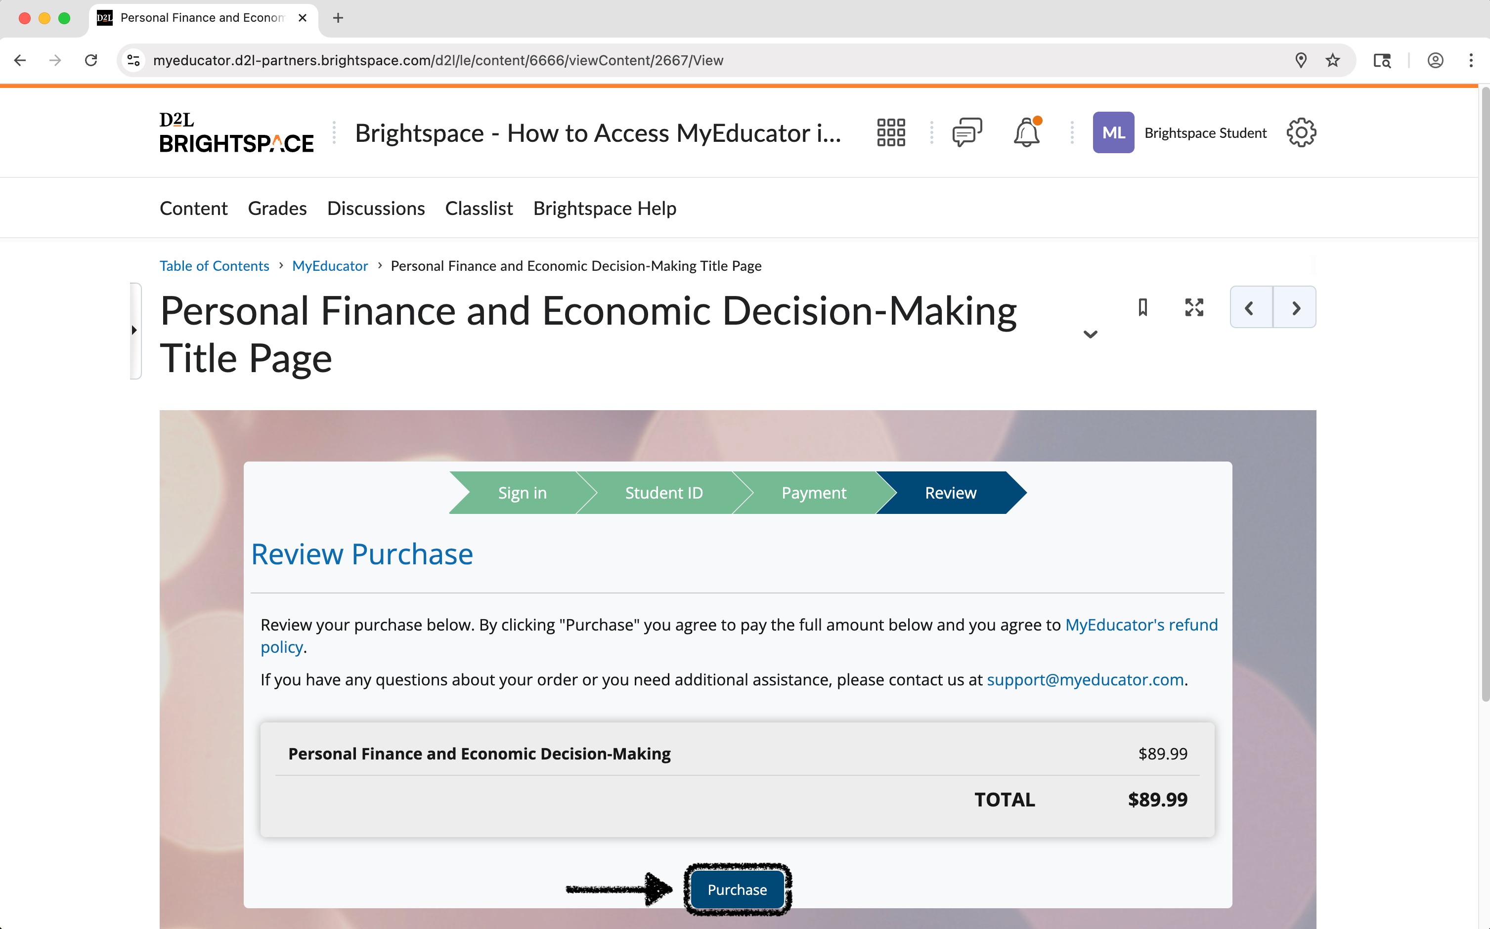Open the support@myeducator.com email link
The image size is (1490, 929).
click(x=1085, y=679)
